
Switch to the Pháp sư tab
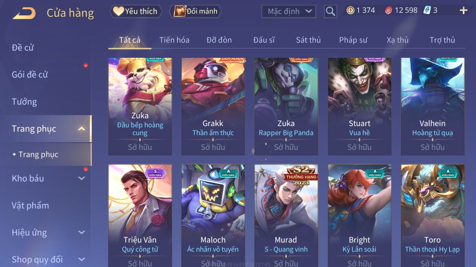point(353,40)
